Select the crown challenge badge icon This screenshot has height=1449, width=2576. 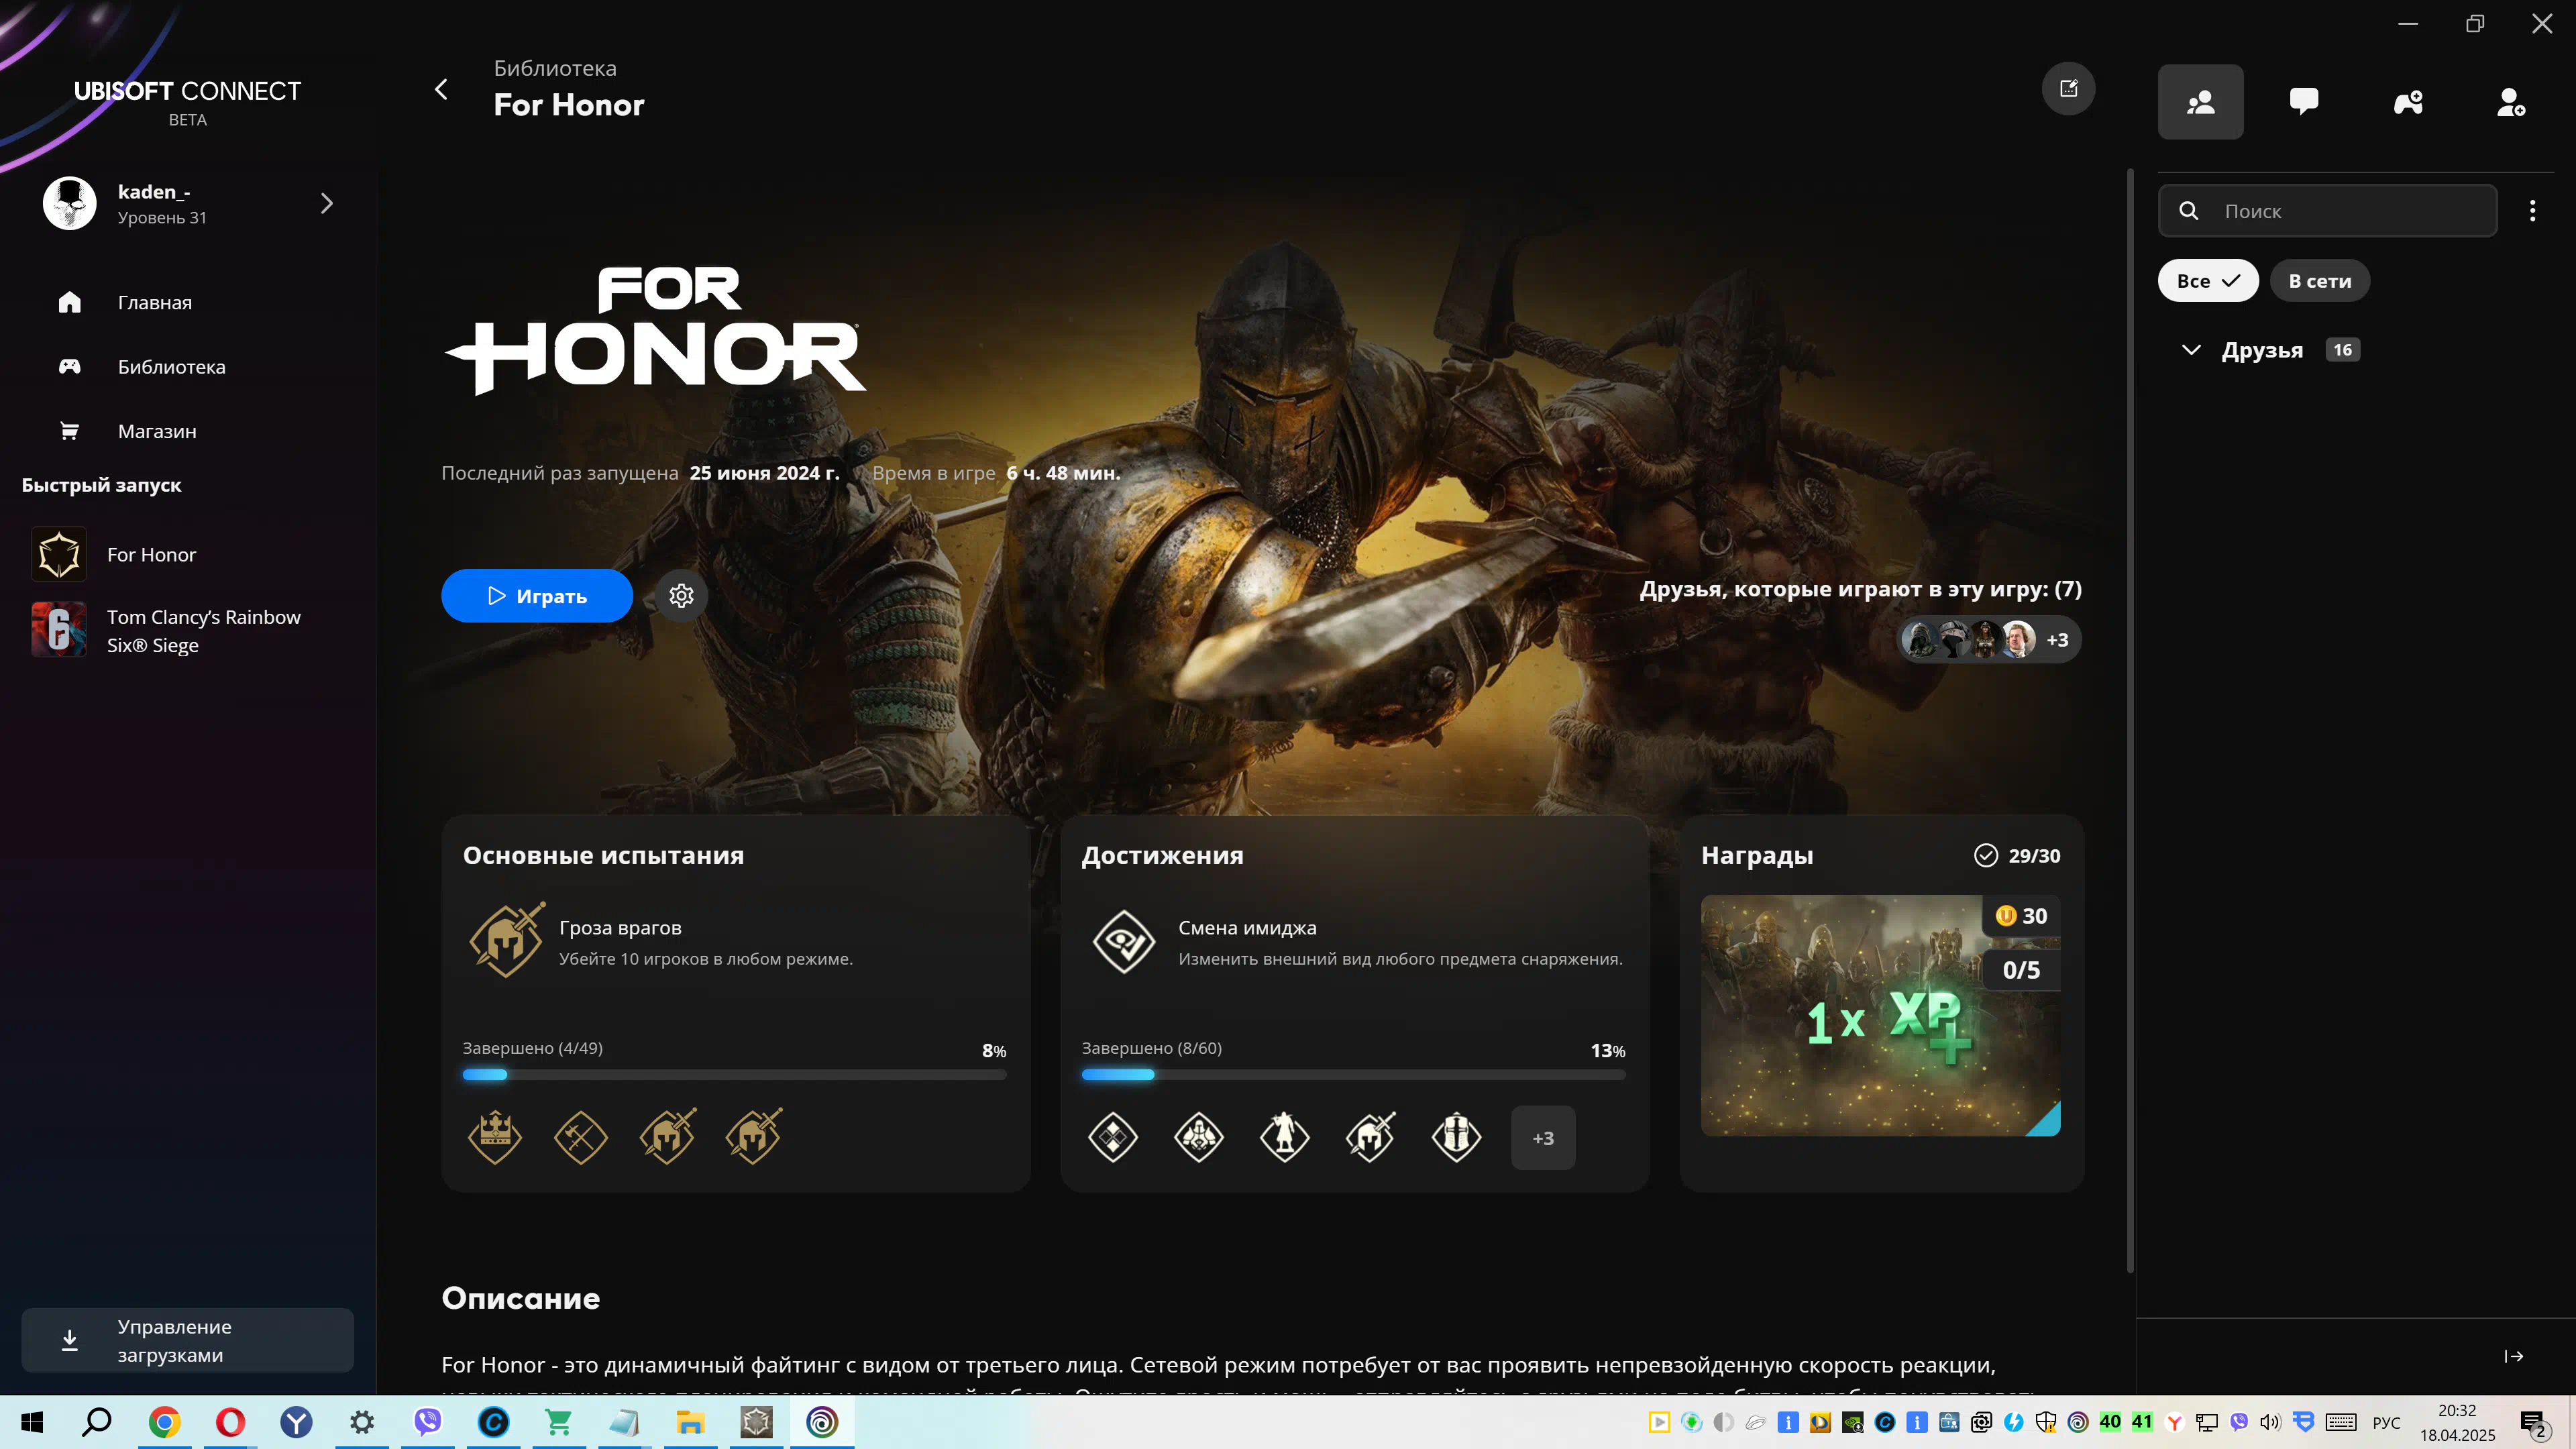495,1137
